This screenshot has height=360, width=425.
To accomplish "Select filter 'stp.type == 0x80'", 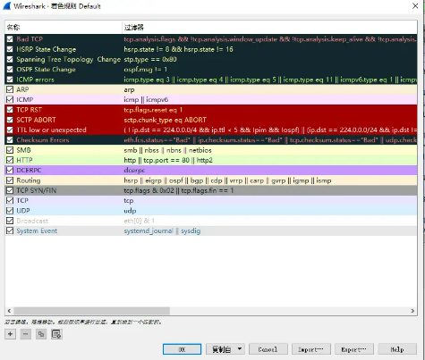I will 150,59.
